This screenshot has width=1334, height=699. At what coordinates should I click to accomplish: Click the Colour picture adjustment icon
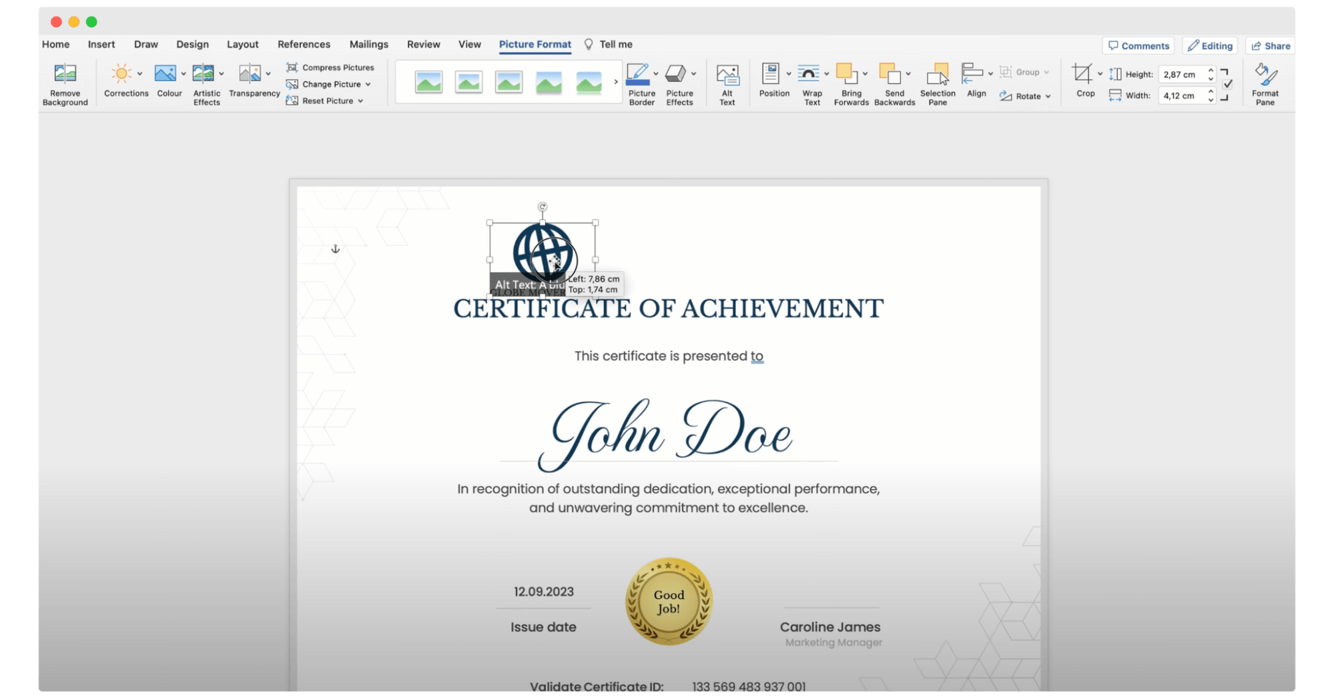(x=165, y=73)
